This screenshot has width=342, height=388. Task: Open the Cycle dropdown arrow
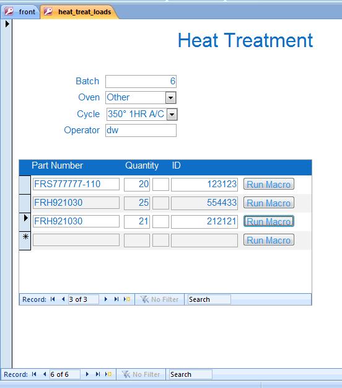point(172,114)
